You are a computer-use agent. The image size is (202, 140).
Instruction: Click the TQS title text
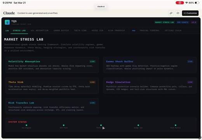(x=14, y=21)
